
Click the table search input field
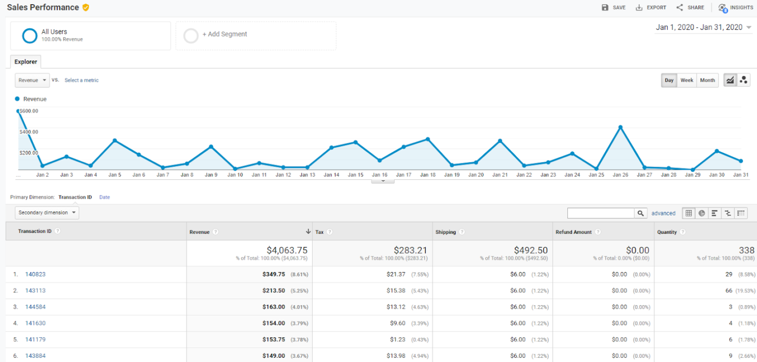pyautogui.click(x=601, y=213)
